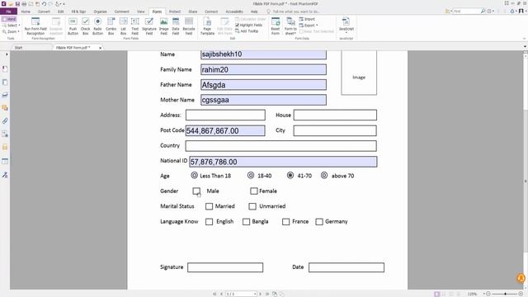
Task: Insert a Signature Field
Action: pos(148,26)
